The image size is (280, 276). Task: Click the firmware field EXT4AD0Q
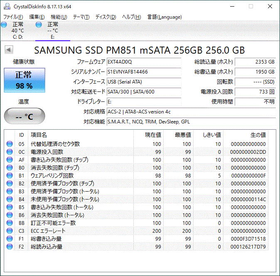click(x=144, y=62)
